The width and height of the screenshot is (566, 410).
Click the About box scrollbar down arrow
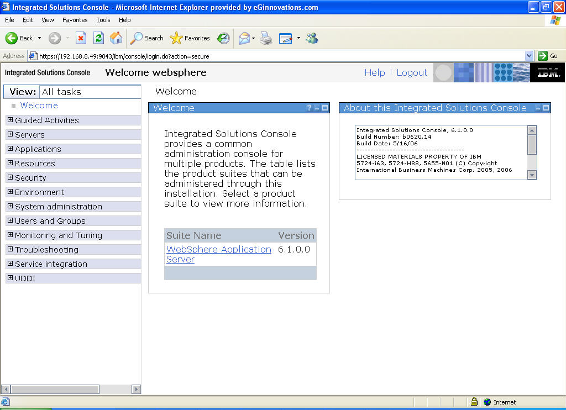[532, 175]
